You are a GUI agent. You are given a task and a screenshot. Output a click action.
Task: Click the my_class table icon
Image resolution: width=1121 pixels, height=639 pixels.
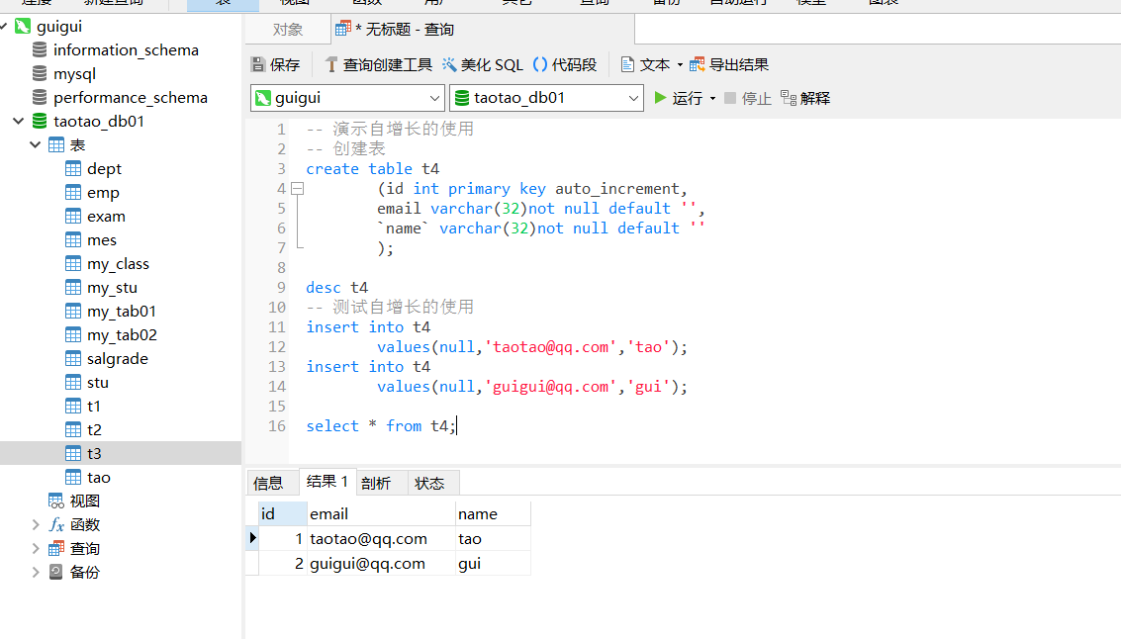coord(73,264)
